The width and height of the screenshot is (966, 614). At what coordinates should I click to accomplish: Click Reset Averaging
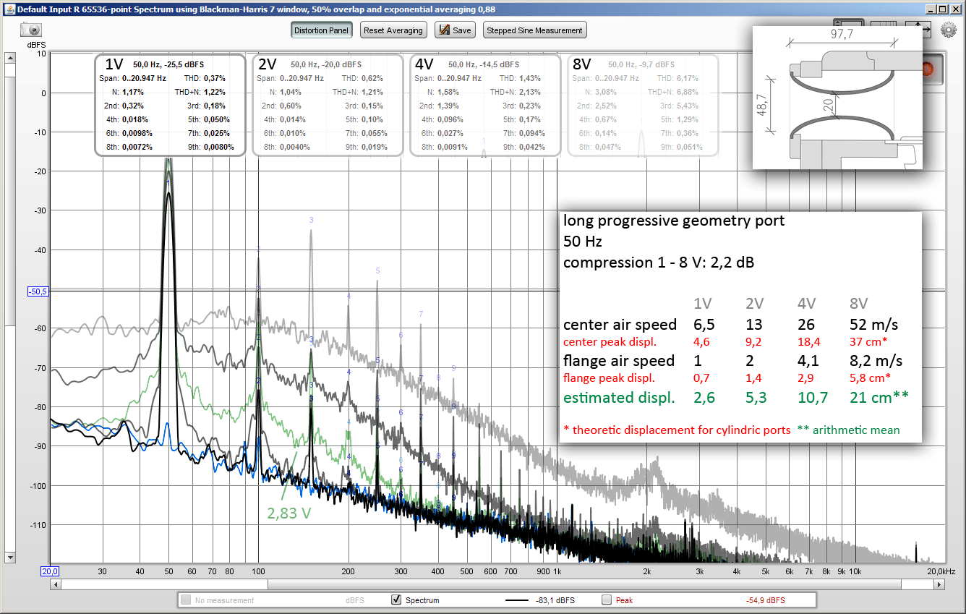(x=393, y=30)
